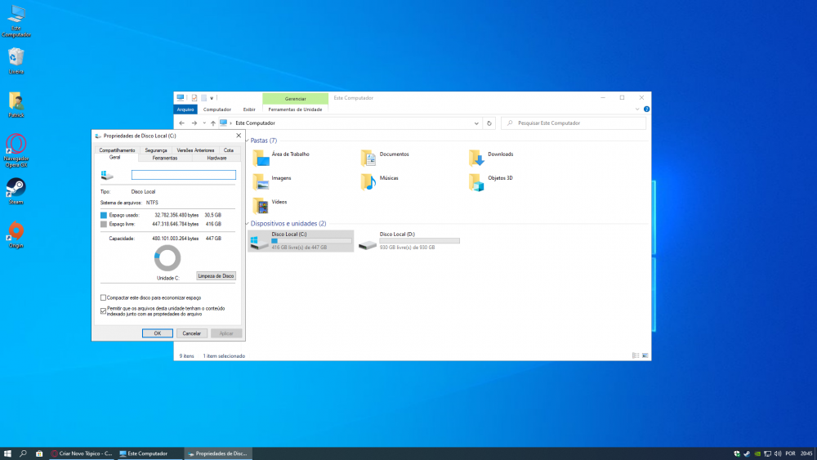Image resolution: width=817 pixels, height=460 pixels.
Task: Enable Compactar este disco checkbox
Action: (x=103, y=297)
